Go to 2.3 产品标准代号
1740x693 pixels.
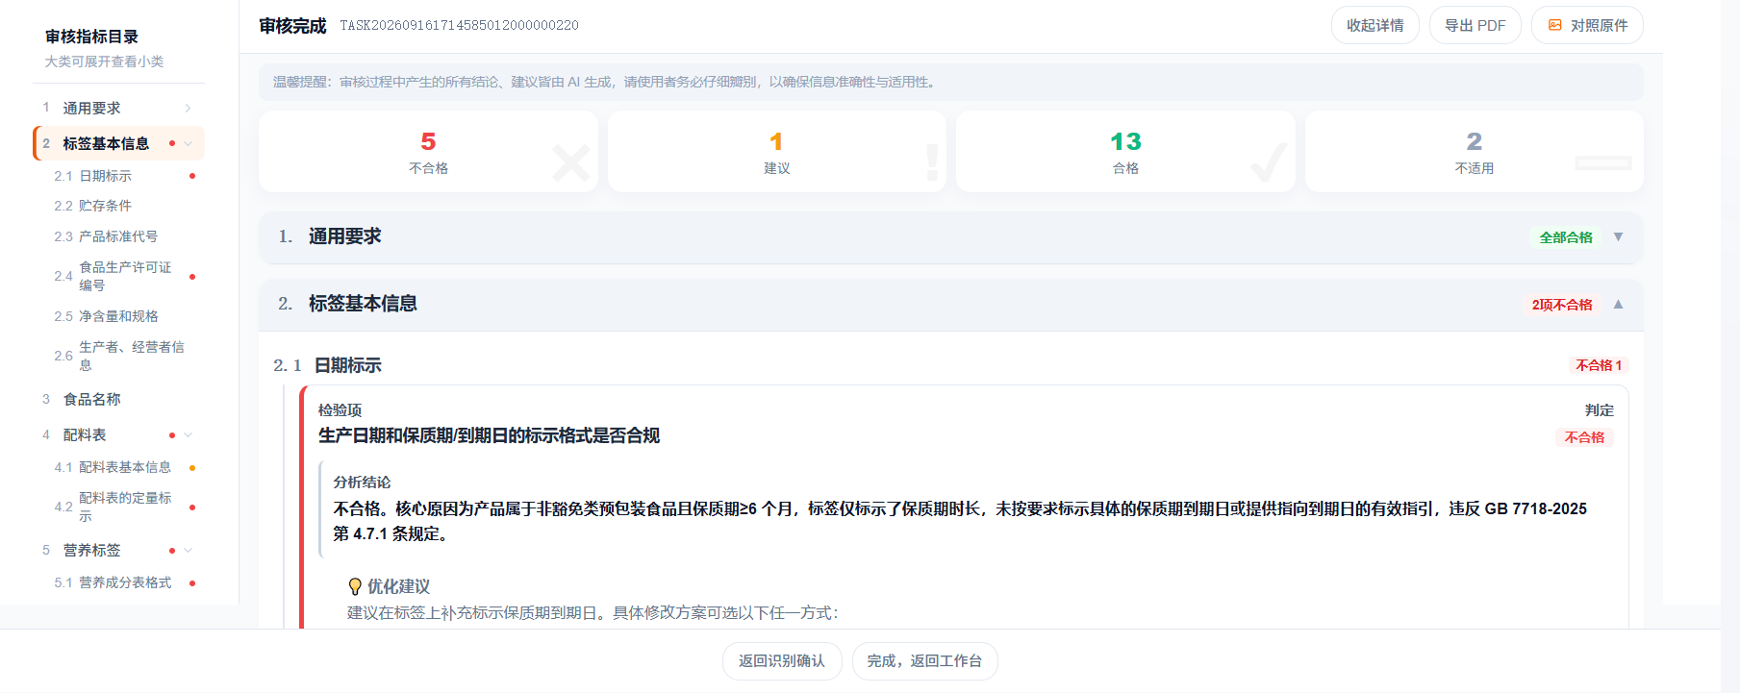[125, 236]
